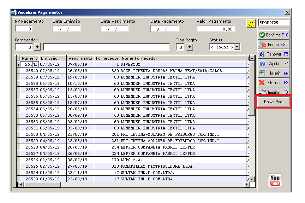
Task: Select row 26530 FRI INTIMA-SOLARES
Action: coord(133,134)
